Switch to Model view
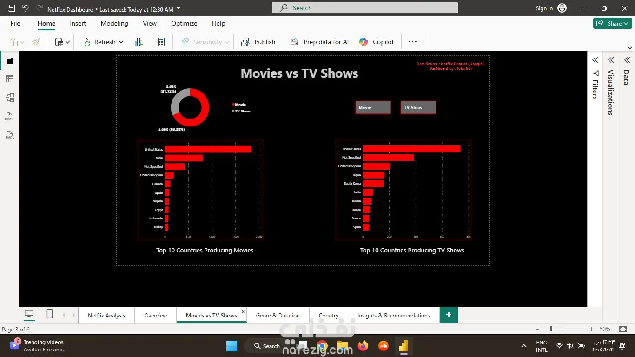635x357 pixels. pos(9,98)
